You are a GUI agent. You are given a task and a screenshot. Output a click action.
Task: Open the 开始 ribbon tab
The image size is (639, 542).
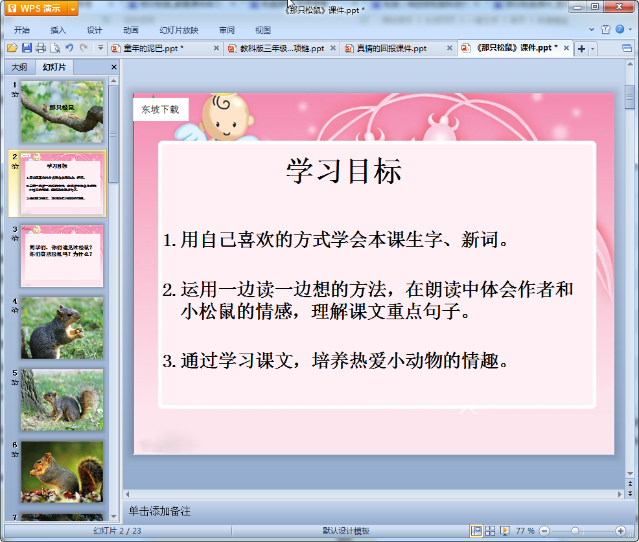(x=21, y=30)
